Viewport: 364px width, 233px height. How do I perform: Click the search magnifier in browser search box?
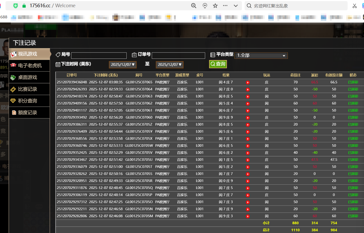point(249,6)
